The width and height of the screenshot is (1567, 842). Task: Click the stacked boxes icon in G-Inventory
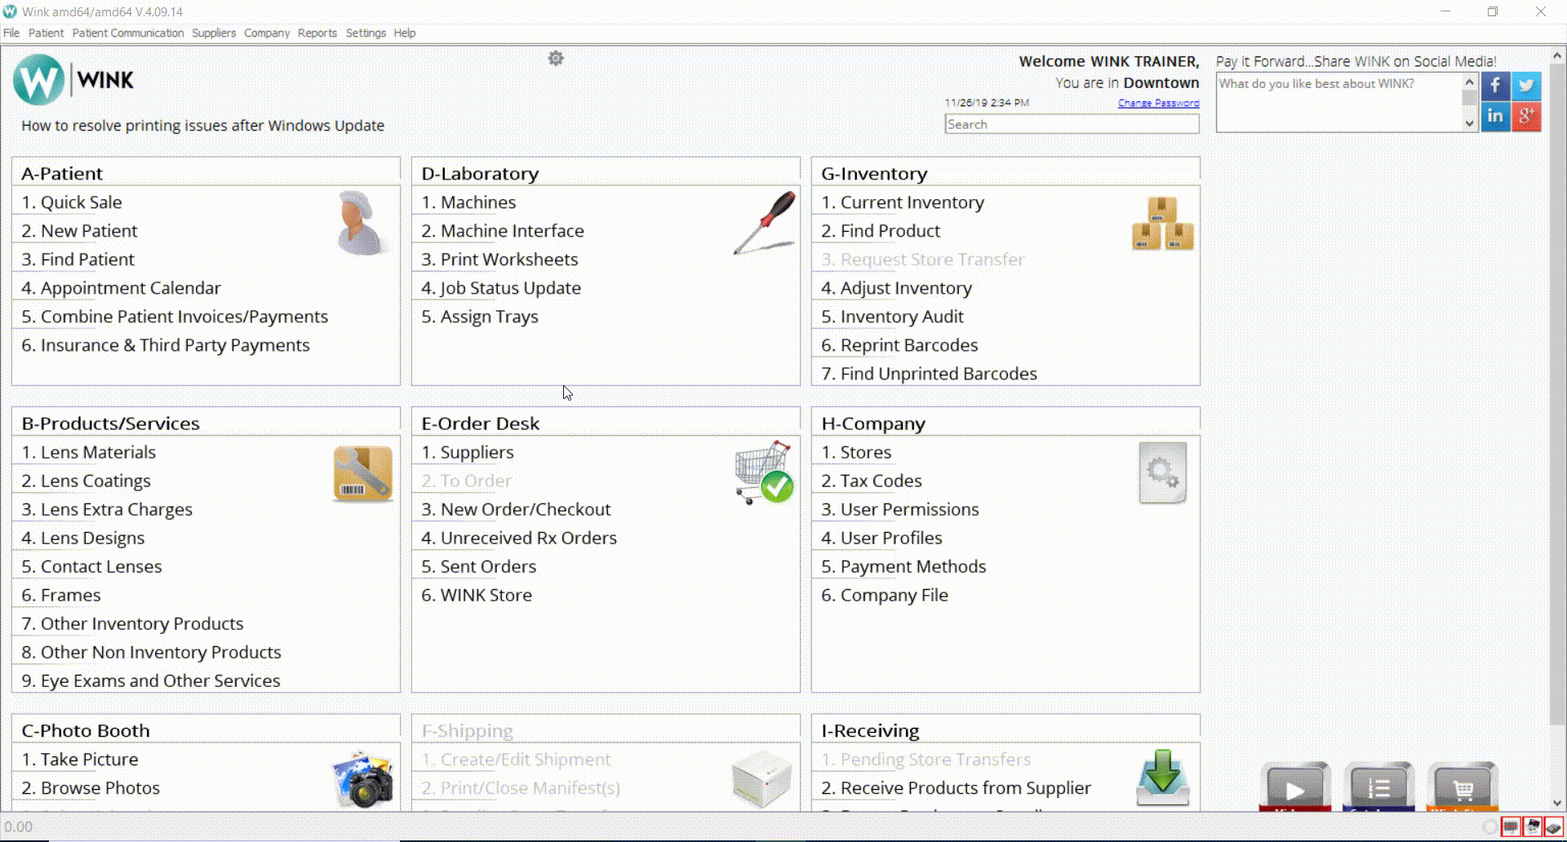click(x=1163, y=224)
